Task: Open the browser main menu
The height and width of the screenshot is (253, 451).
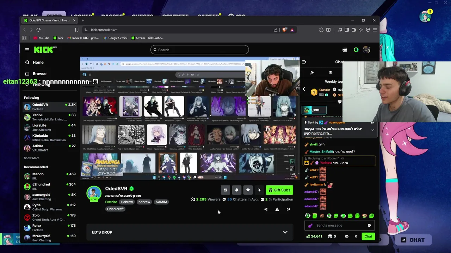Action: 375,30
